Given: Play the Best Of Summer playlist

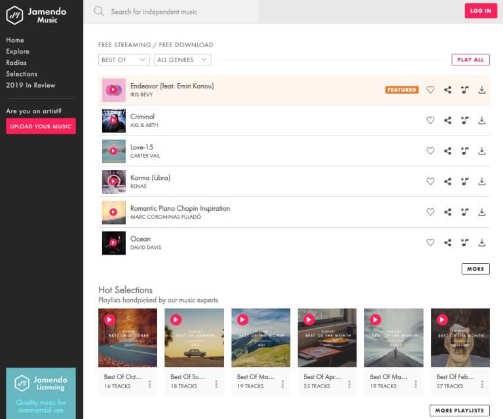Looking at the screenshot, I should point(176,319).
